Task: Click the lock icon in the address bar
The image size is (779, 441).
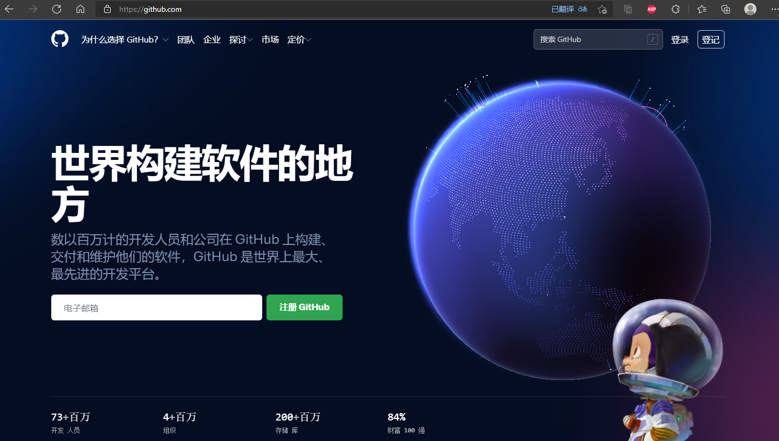Action: click(x=106, y=9)
